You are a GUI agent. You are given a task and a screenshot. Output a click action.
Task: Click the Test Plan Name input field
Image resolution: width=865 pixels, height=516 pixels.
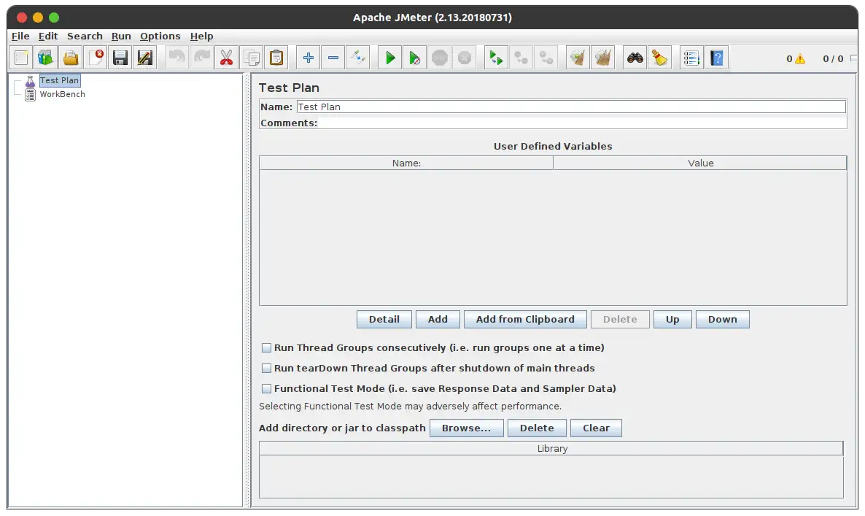pos(571,107)
